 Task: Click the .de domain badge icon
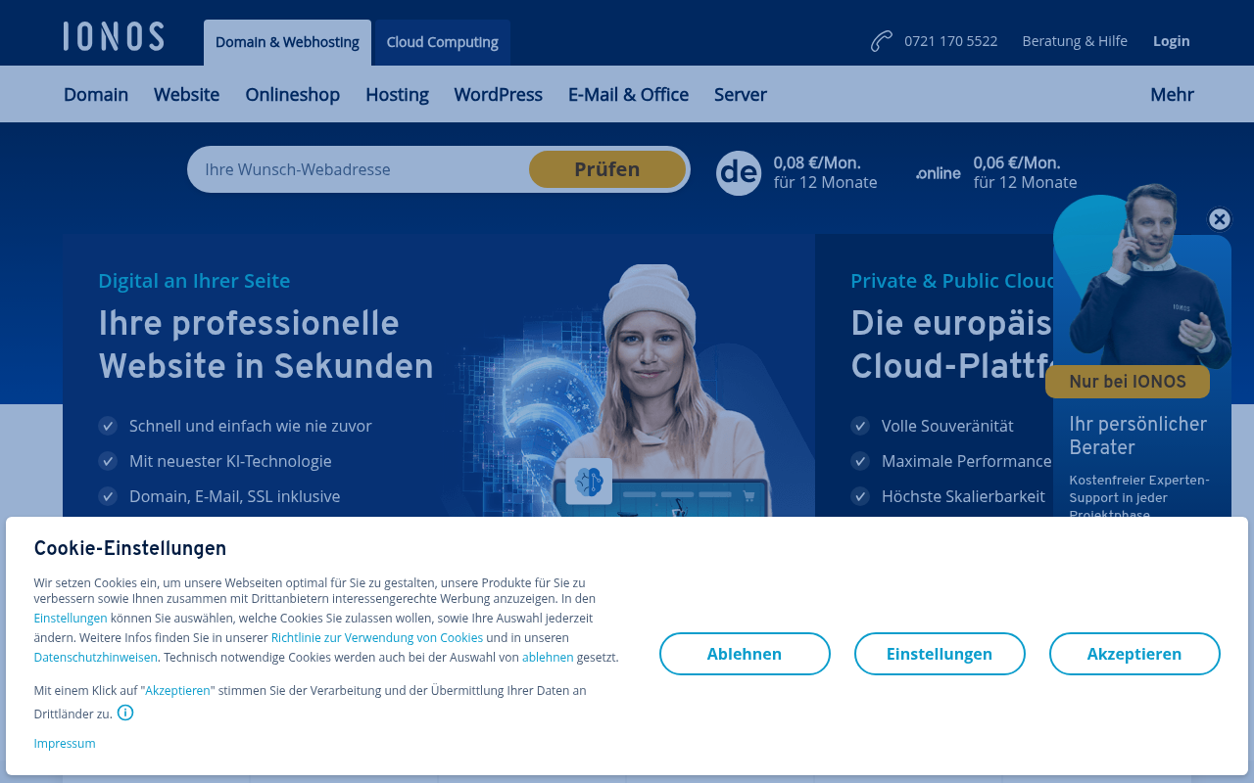pos(739,172)
